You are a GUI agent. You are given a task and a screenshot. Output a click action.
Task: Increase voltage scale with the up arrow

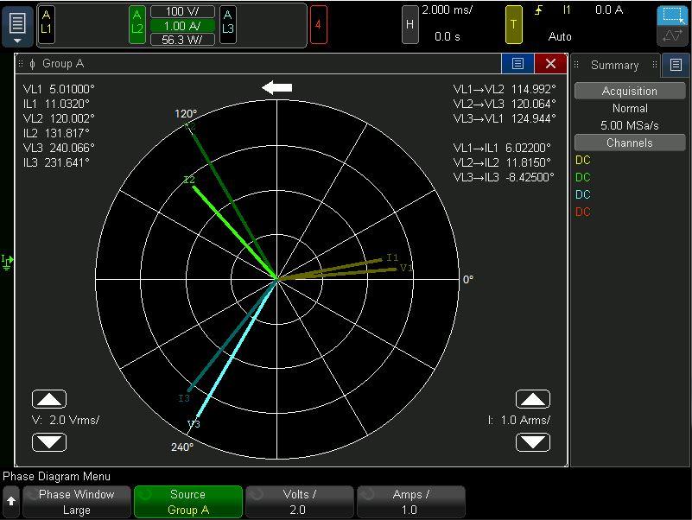[x=49, y=399]
